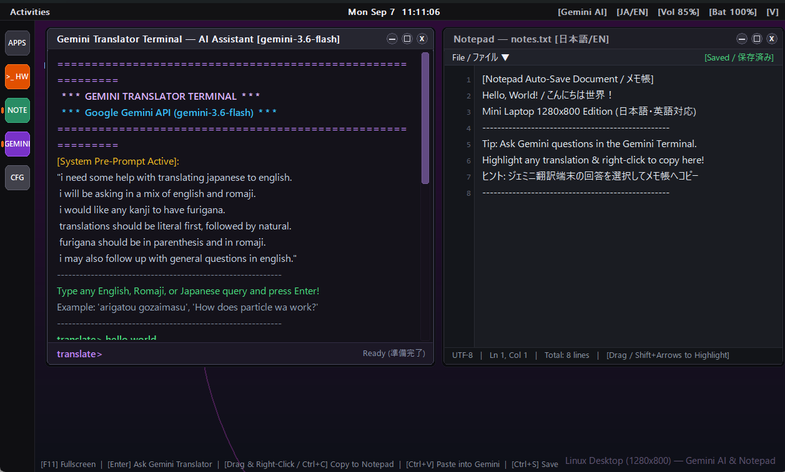This screenshot has width=785, height=472.
Task: Click '[System Pre-Prompt Active]:' label
Action: [x=118, y=161]
